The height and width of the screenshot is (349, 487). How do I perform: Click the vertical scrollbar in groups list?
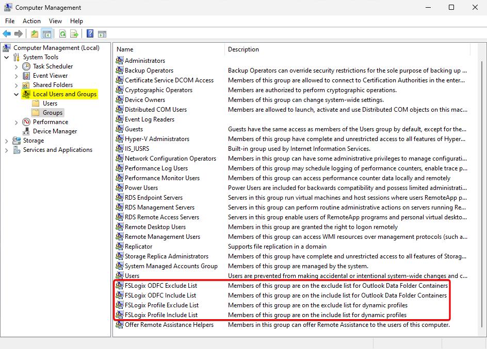(482, 195)
